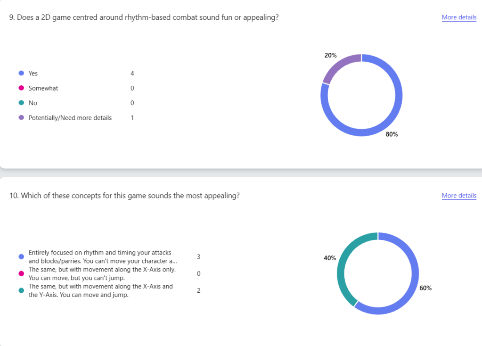Open More details for question 10
This screenshot has height=346, width=482.
pyautogui.click(x=458, y=196)
